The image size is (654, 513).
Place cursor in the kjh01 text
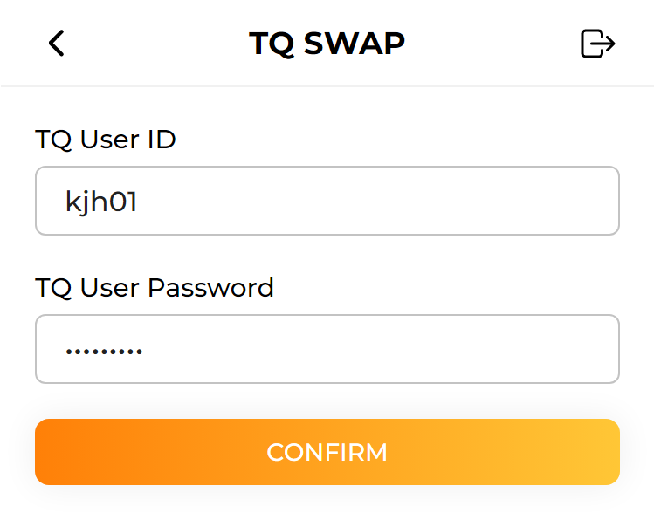click(x=101, y=202)
